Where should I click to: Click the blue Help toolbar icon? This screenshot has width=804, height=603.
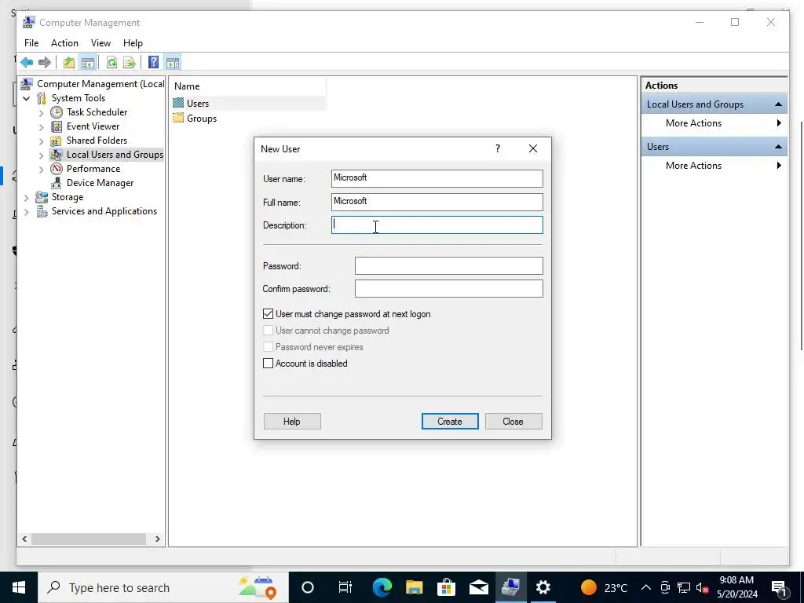click(153, 63)
